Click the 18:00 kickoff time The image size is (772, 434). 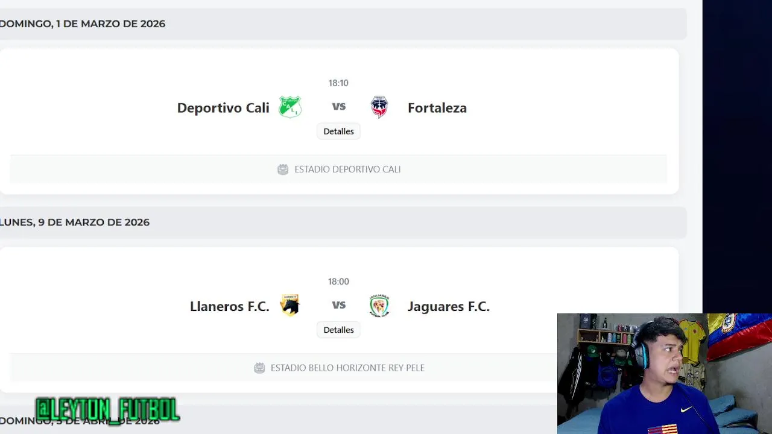click(x=338, y=281)
